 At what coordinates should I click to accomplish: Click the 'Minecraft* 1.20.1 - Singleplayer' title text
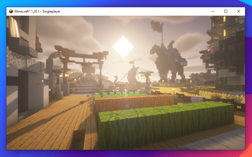coord(37,11)
